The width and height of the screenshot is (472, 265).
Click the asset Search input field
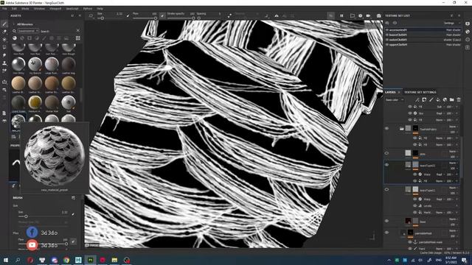coord(58,31)
